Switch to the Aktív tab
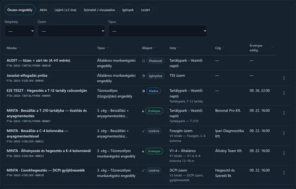 (x=44, y=10)
